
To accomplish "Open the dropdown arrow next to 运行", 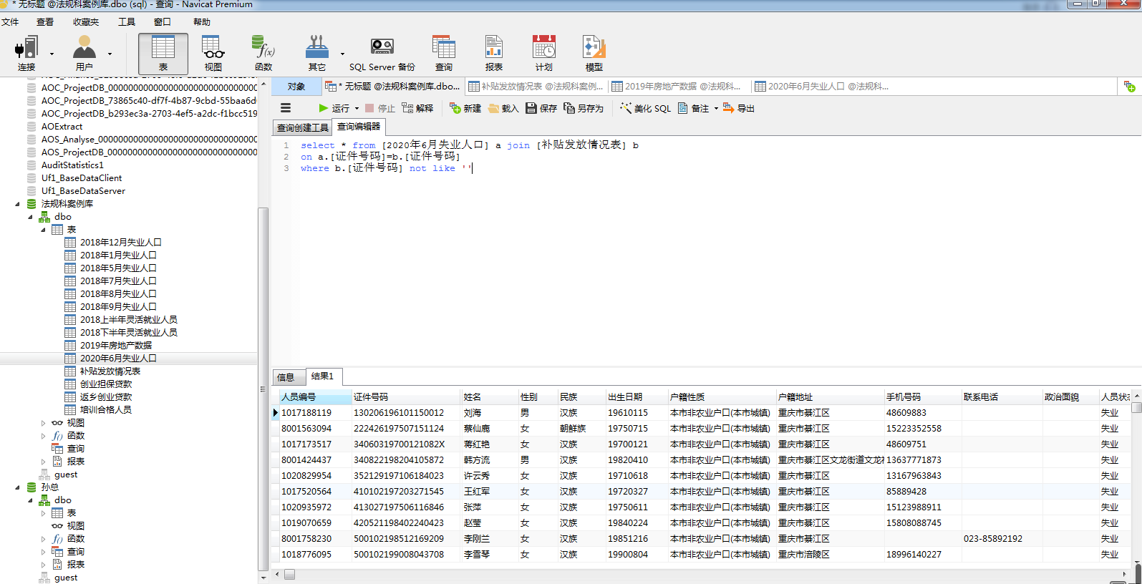I will click(357, 109).
